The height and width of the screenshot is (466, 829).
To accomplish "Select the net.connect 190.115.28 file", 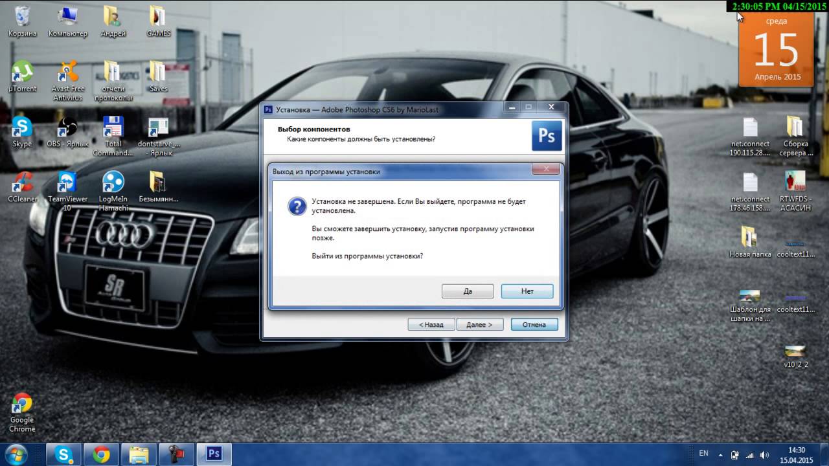I will pyautogui.click(x=750, y=137).
